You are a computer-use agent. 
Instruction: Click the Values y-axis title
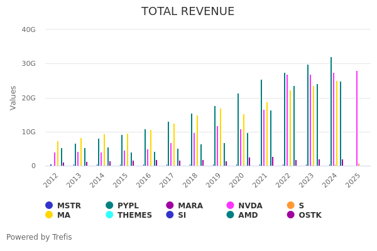14,98
